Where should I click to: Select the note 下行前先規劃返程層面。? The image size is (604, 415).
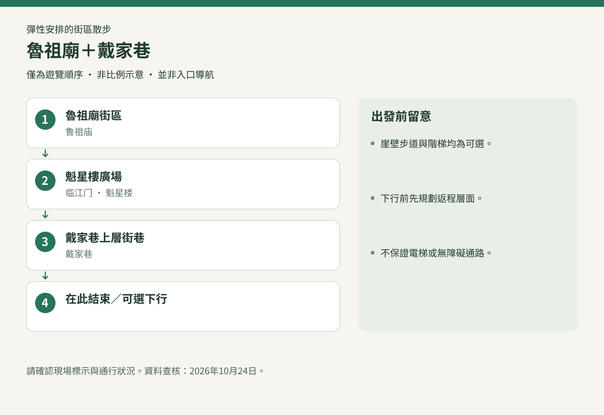click(x=431, y=198)
